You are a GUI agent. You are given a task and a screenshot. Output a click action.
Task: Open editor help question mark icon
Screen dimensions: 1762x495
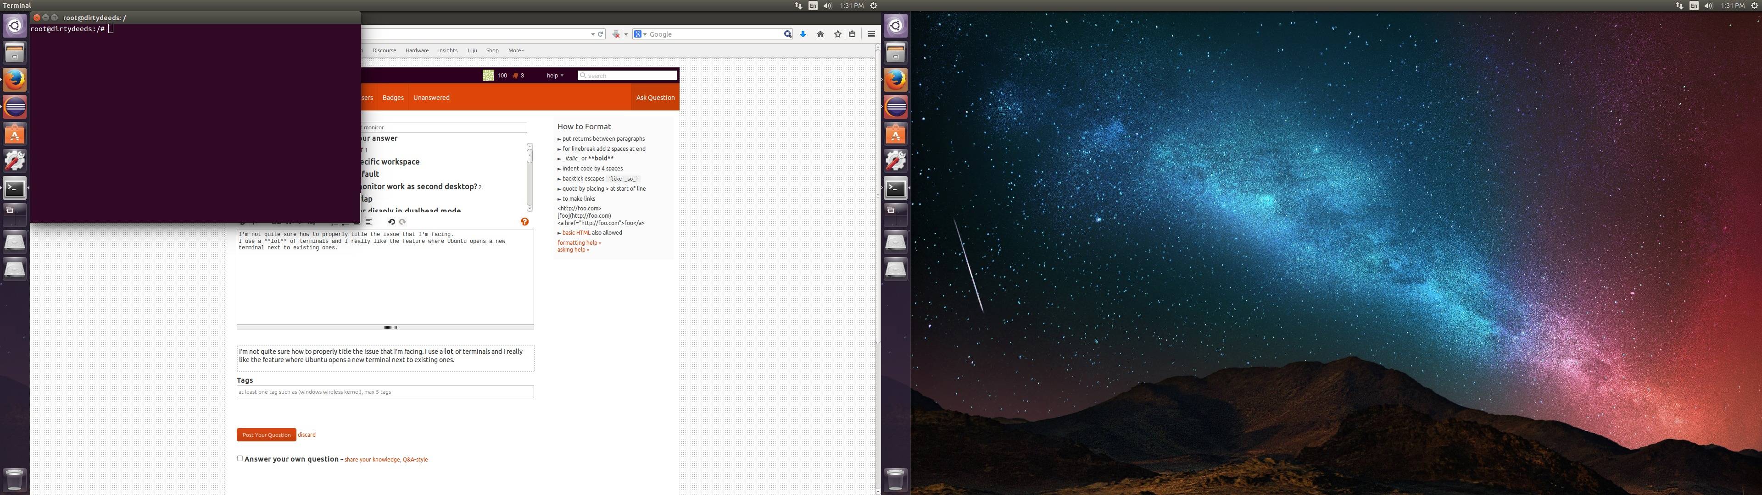point(524,221)
